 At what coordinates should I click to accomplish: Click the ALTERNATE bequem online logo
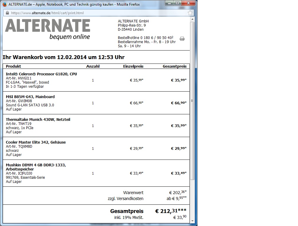(x=48, y=29)
